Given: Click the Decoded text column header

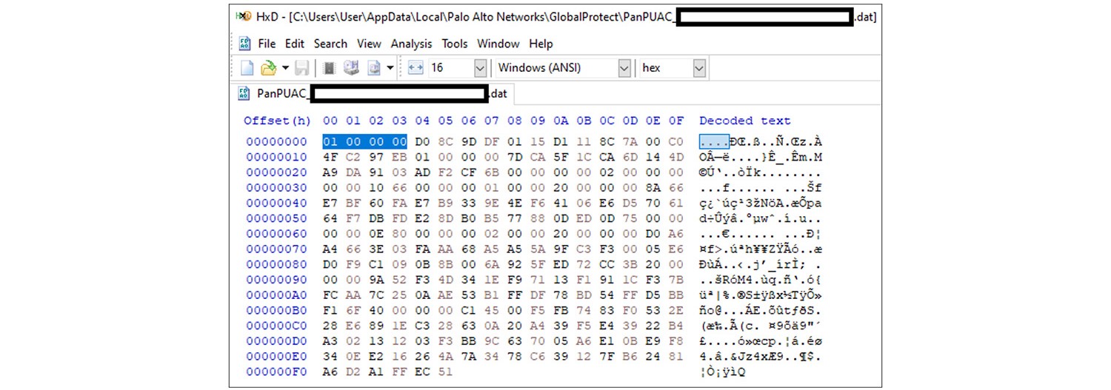Looking at the screenshot, I should click(x=744, y=121).
